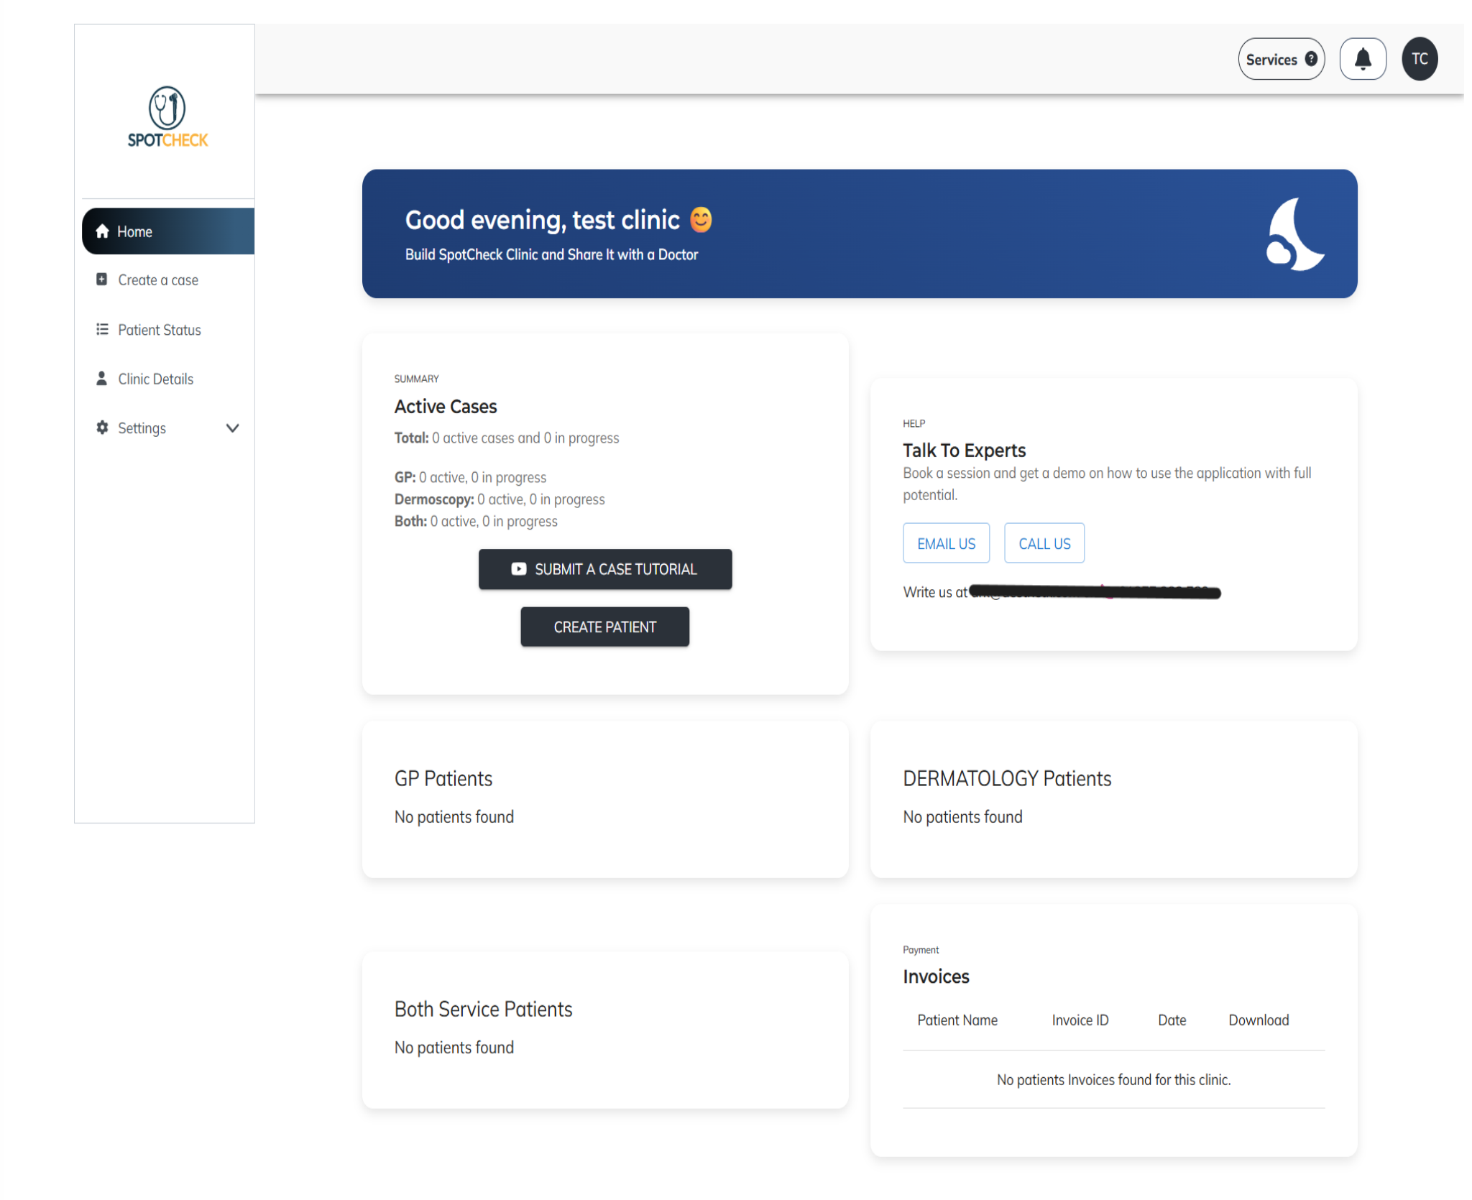Click 'No patients found' under DERMATOLOGY Patients
This screenshot has width=1472, height=1200.
pos(962,817)
